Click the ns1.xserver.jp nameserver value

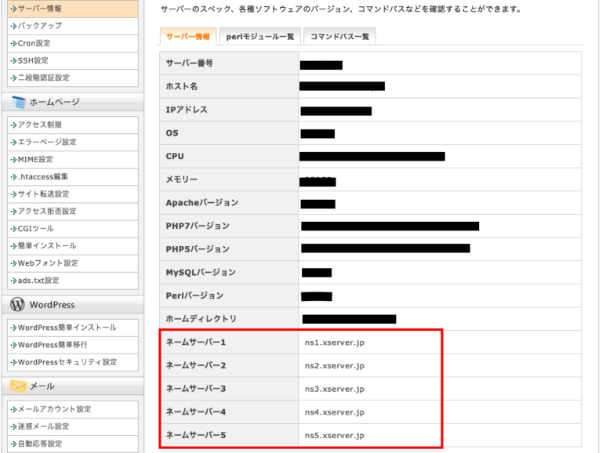pos(335,342)
